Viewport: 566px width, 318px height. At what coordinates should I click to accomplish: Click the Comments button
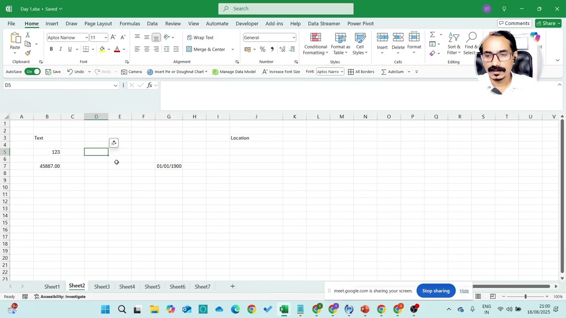(x=513, y=23)
